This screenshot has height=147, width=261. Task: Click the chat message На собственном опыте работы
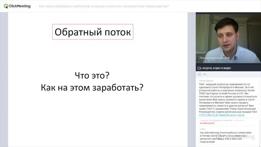point(226,136)
